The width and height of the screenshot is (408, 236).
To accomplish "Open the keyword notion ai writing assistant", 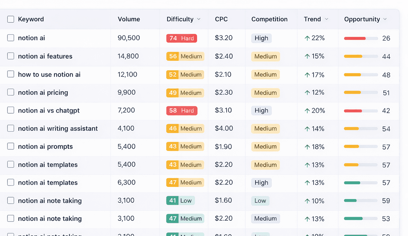I will pos(57,128).
